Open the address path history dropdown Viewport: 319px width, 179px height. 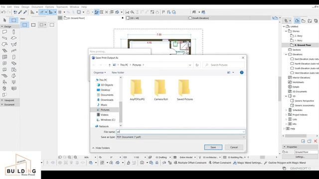[x=190, y=65]
